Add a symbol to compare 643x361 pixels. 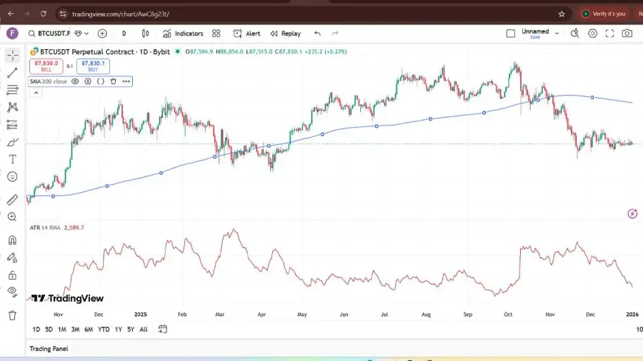pos(102,34)
